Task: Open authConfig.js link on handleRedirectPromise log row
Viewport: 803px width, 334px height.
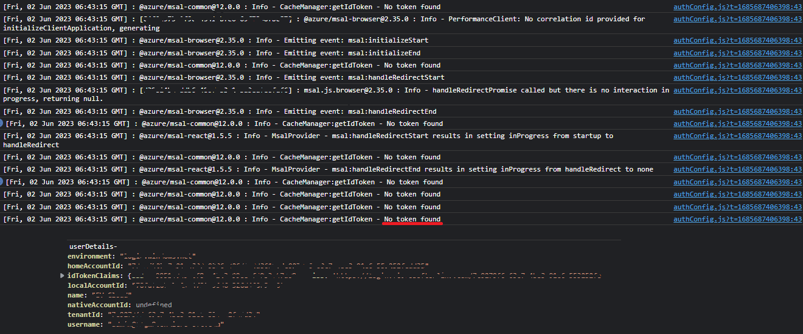Action: point(737,90)
